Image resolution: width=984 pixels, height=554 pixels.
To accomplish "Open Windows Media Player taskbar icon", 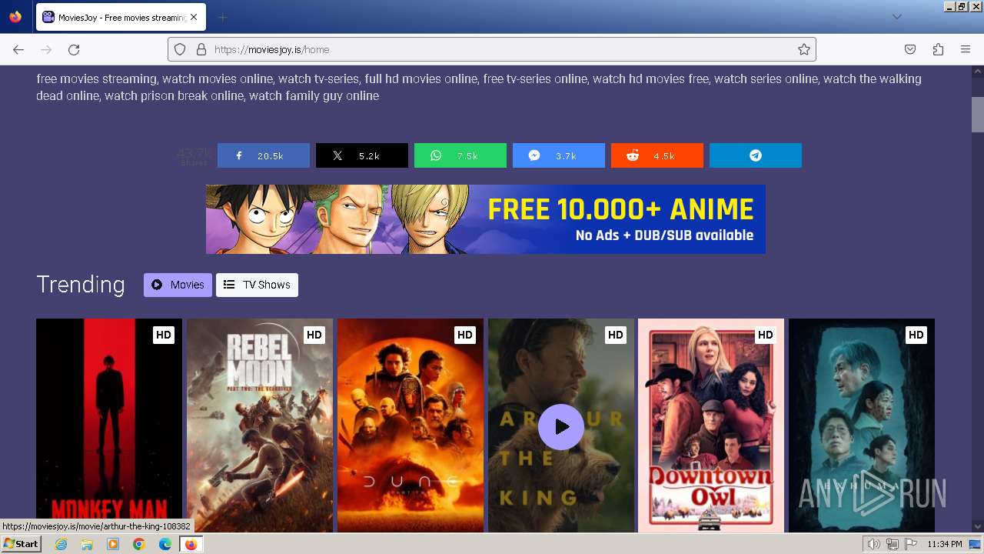I will click(113, 544).
